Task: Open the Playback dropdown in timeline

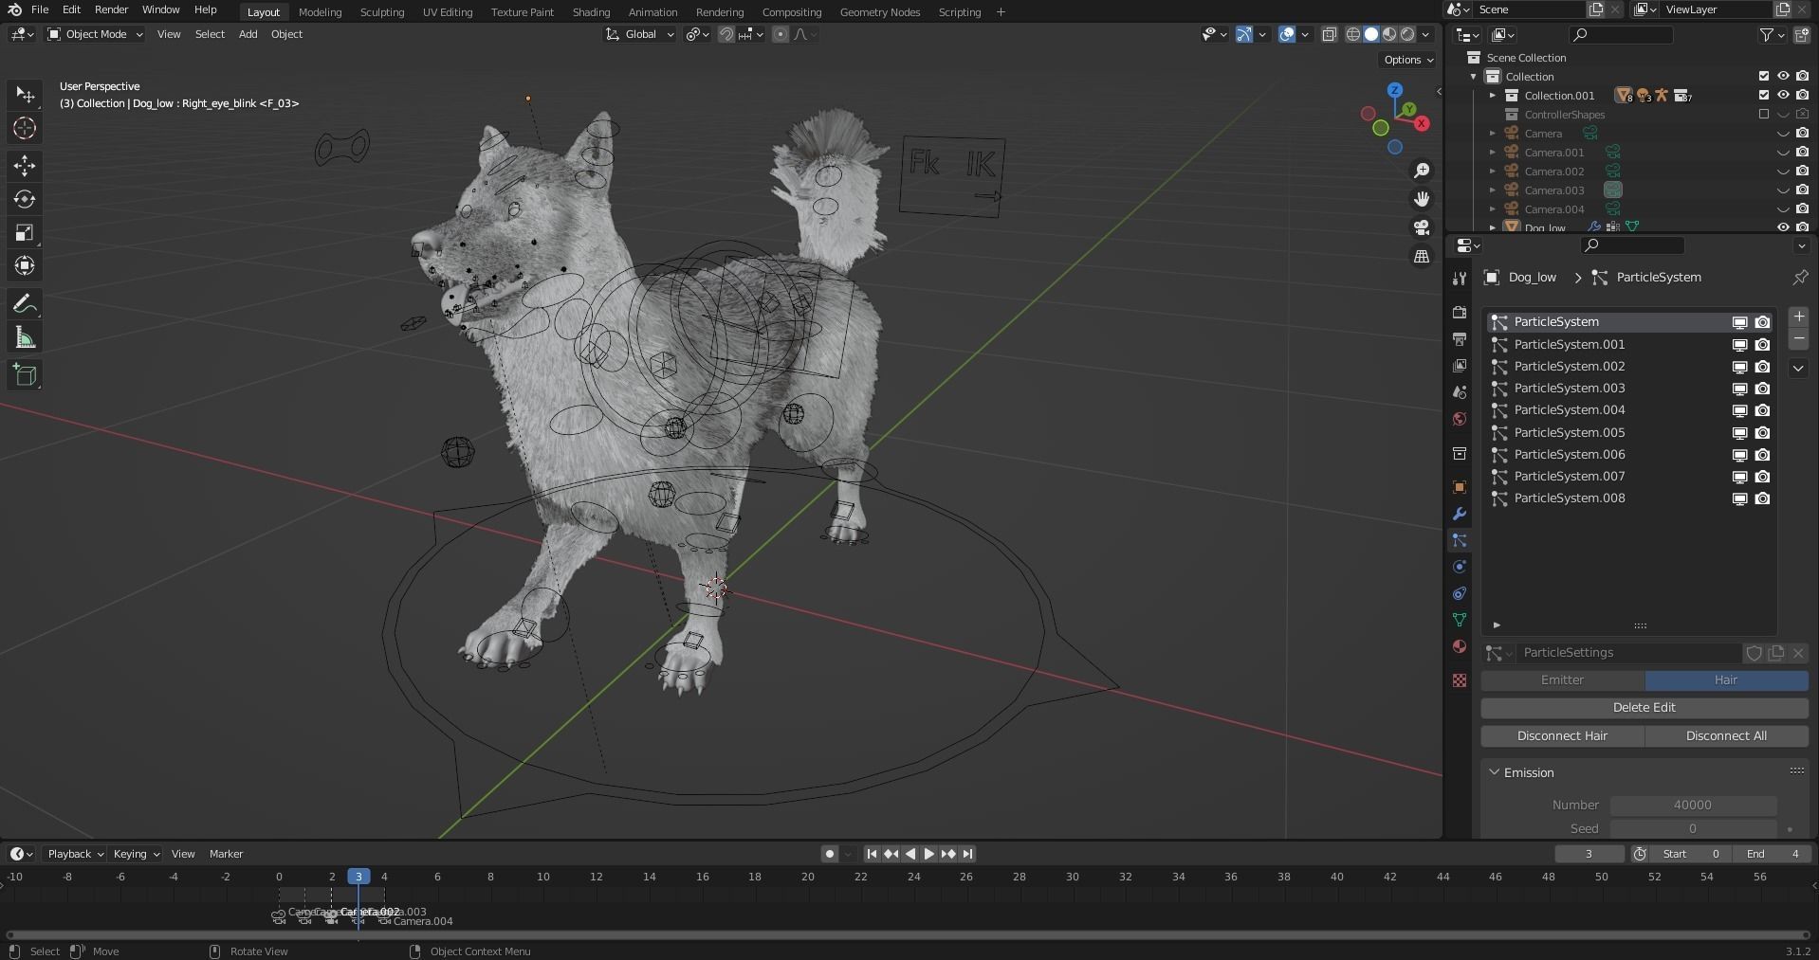Action: click(x=75, y=854)
